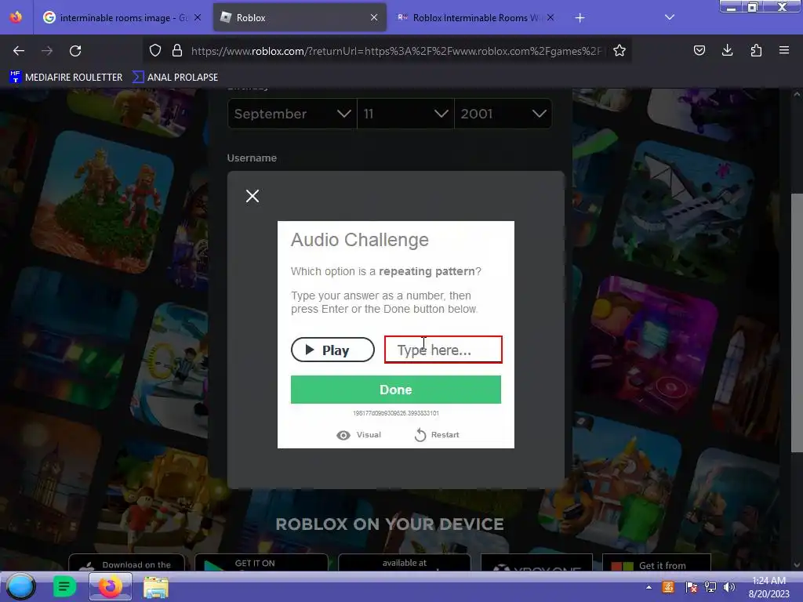Close the challenge dialog with X

(x=253, y=196)
